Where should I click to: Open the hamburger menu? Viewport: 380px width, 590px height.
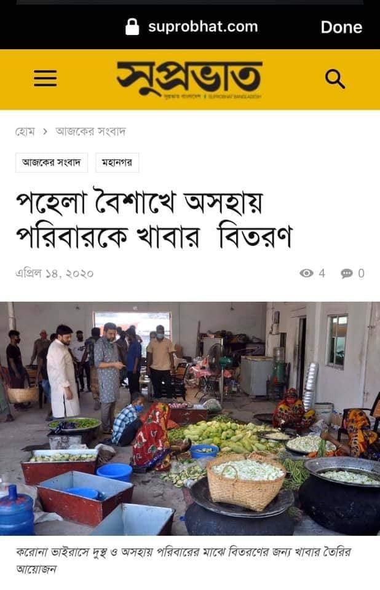45,78
